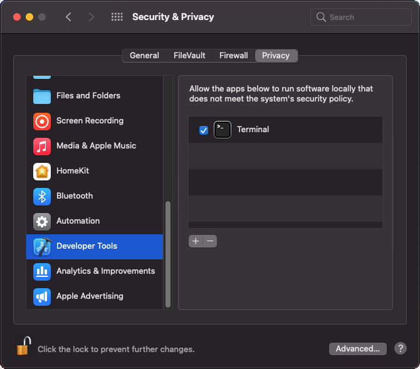Switch to the FileVault tab
Viewport: 420px width, 369px height.
[x=189, y=55]
